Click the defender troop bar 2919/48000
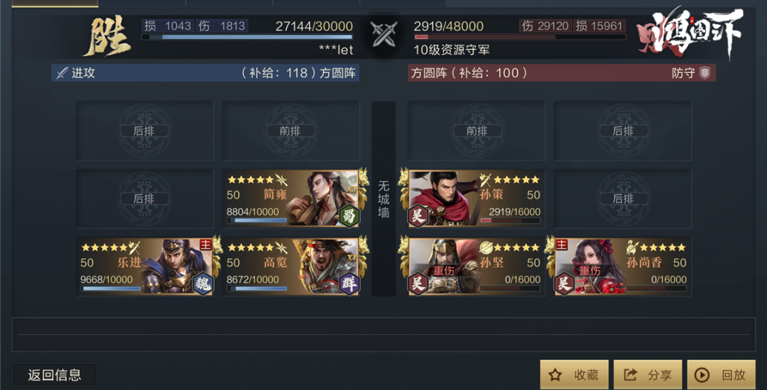 pos(520,37)
